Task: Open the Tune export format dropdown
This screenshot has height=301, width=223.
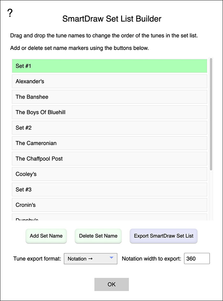Action: click(x=90, y=259)
